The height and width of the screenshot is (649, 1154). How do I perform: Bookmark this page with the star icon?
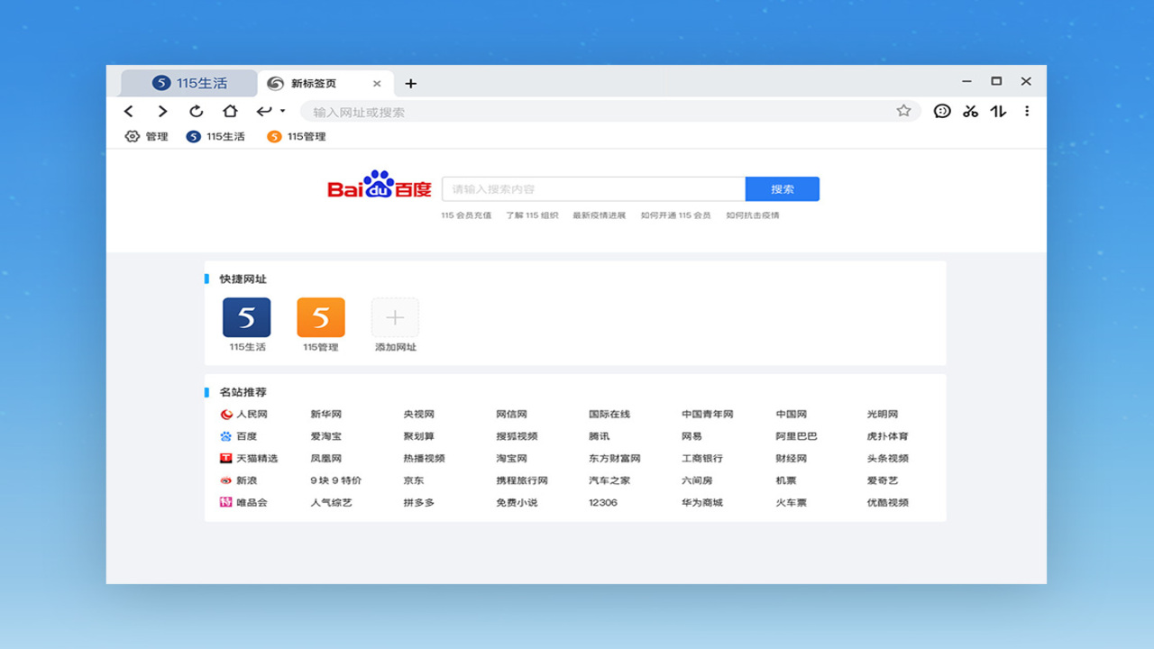pyautogui.click(x=903, y=111)
